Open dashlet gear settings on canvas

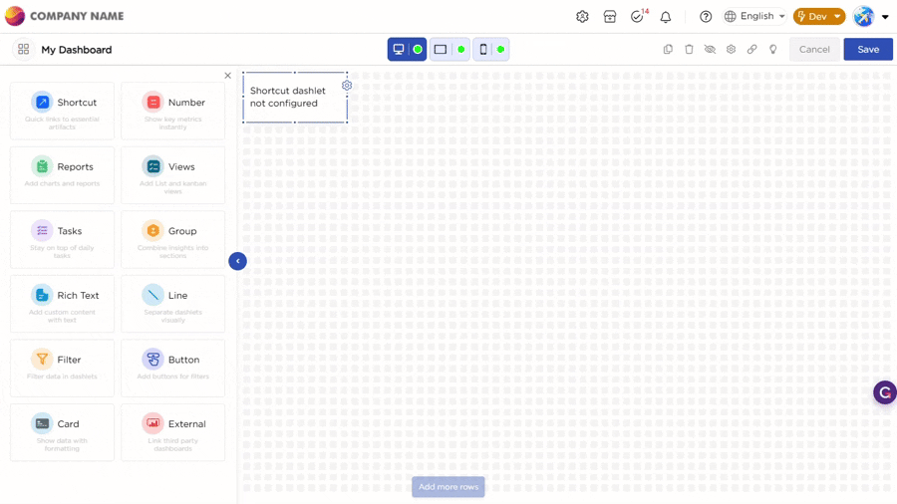click(347, 86)
